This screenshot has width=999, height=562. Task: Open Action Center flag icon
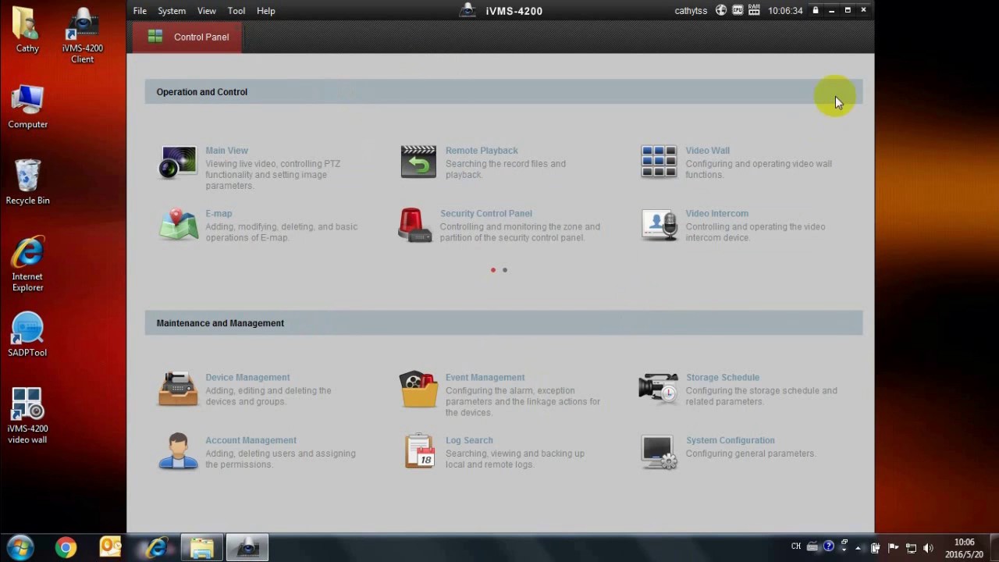894,548
